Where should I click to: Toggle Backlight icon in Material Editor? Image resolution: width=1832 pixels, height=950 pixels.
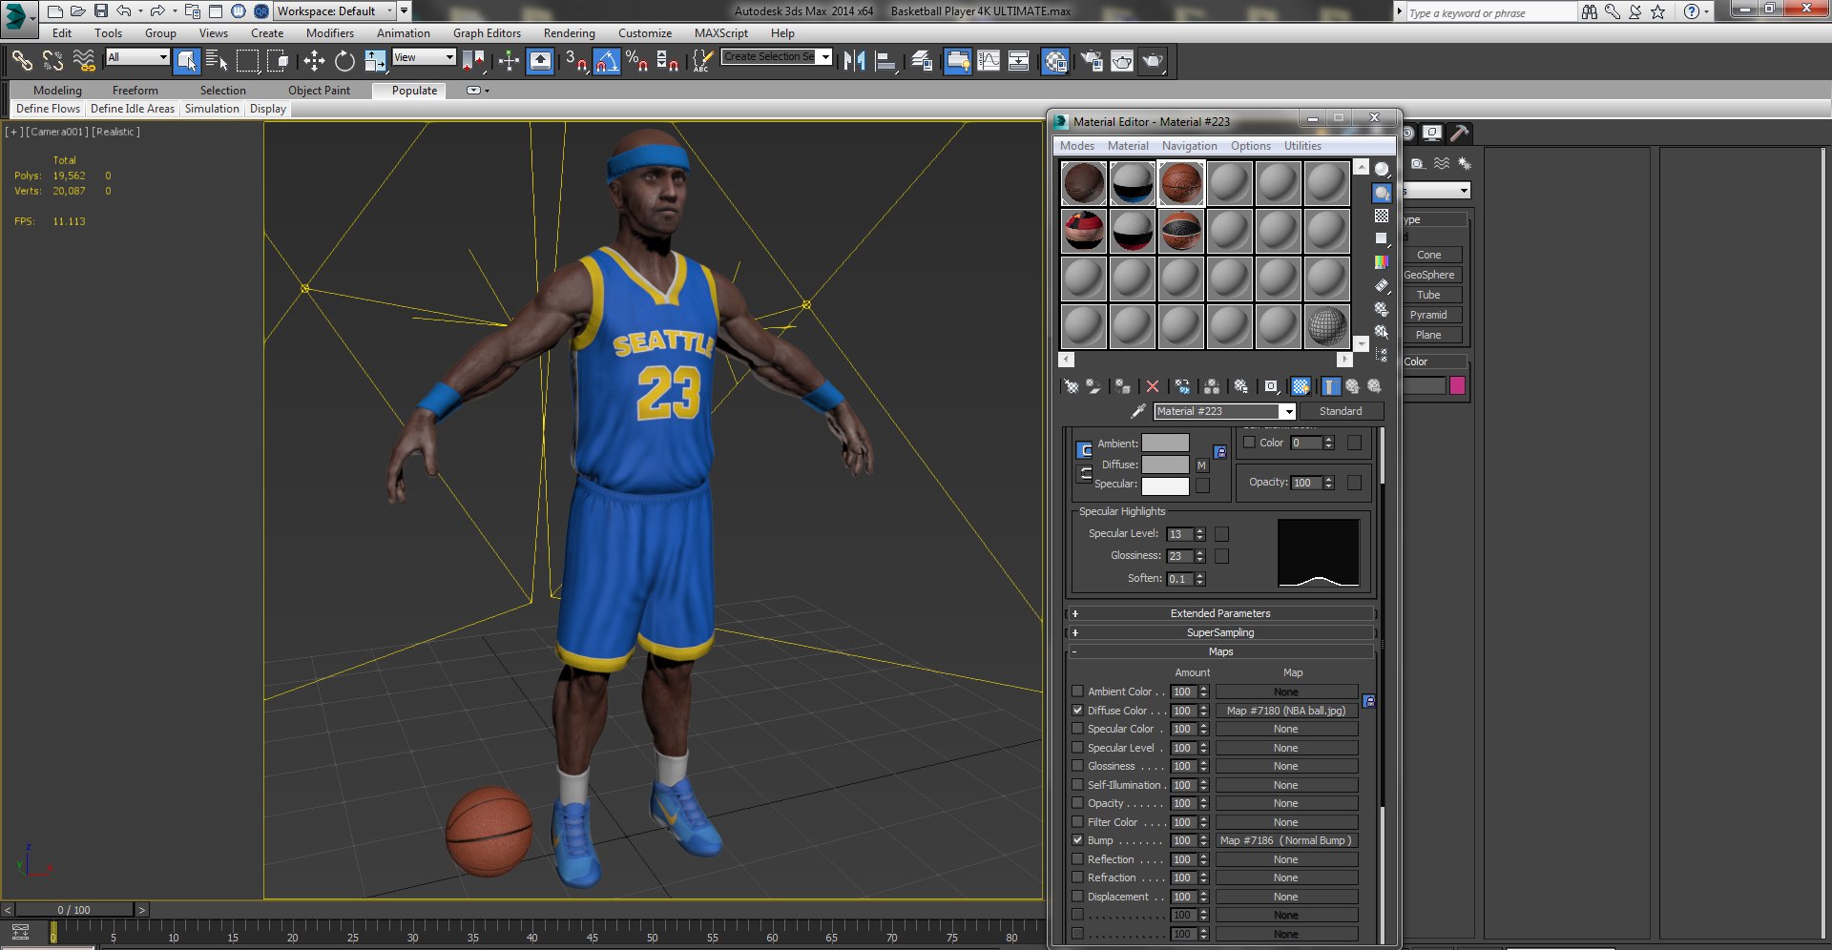[x=1382, y=193]
